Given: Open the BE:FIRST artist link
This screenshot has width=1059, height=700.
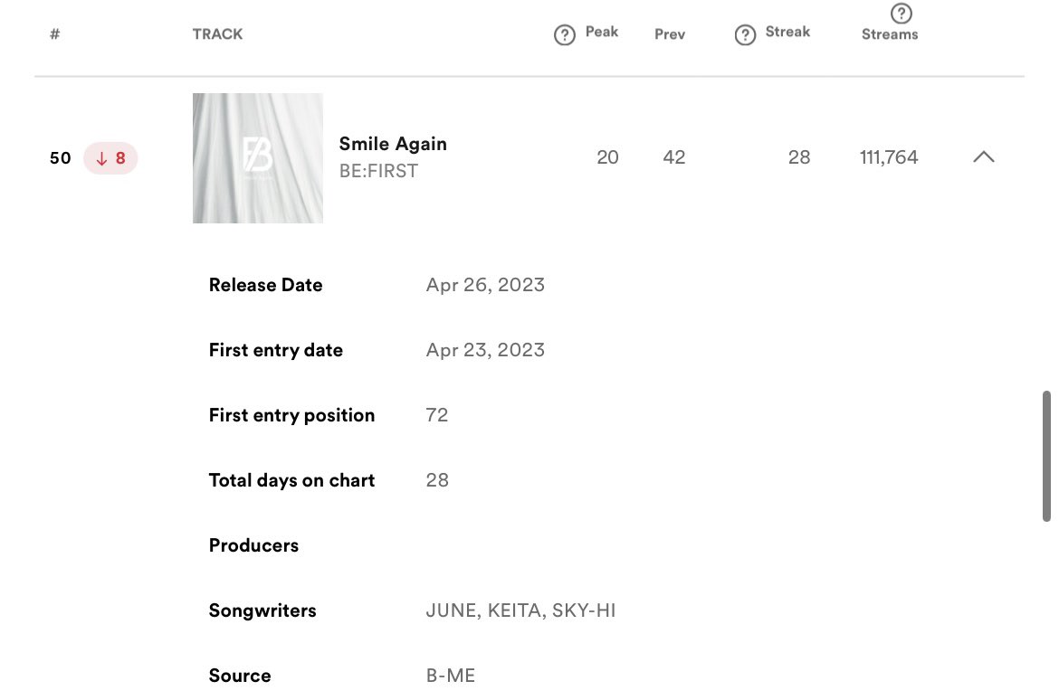Looking at the screenshot, I should (378, 172).
